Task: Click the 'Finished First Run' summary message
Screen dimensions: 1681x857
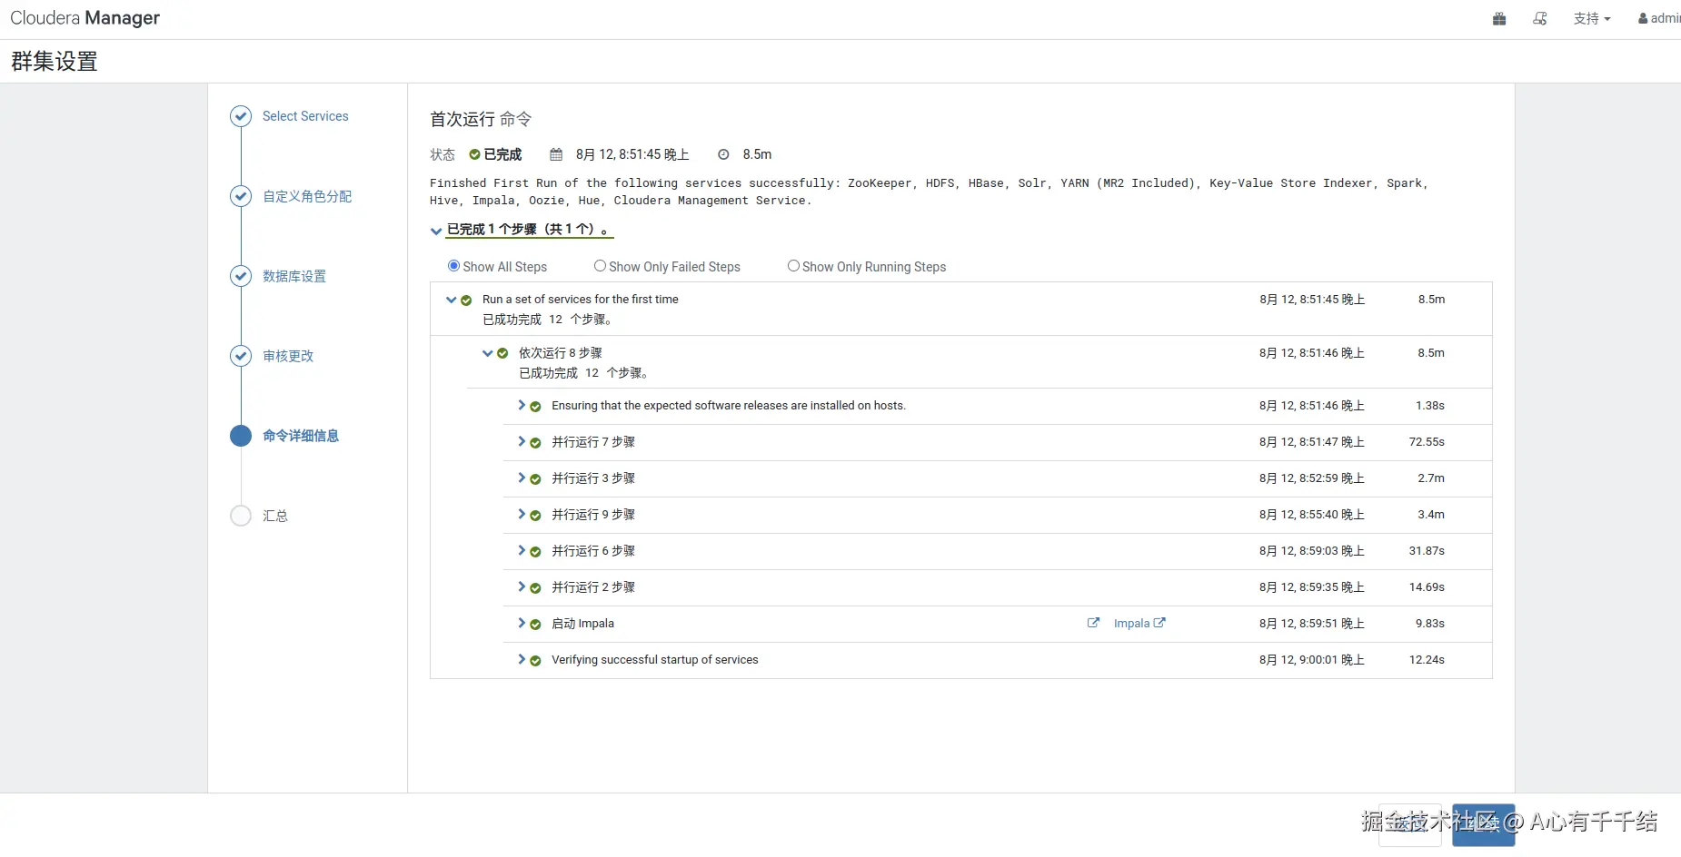Action: [x=929, y=192]
